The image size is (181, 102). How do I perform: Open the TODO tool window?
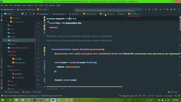click(37, 92)
